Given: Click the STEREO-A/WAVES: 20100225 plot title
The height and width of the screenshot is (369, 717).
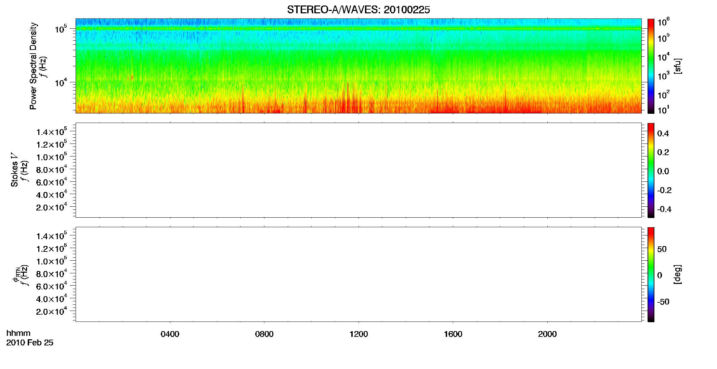Looking at the screenshot, I should (358, 10).
